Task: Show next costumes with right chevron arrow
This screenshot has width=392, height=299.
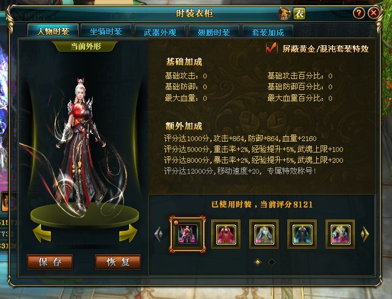Action: (365, 234)
